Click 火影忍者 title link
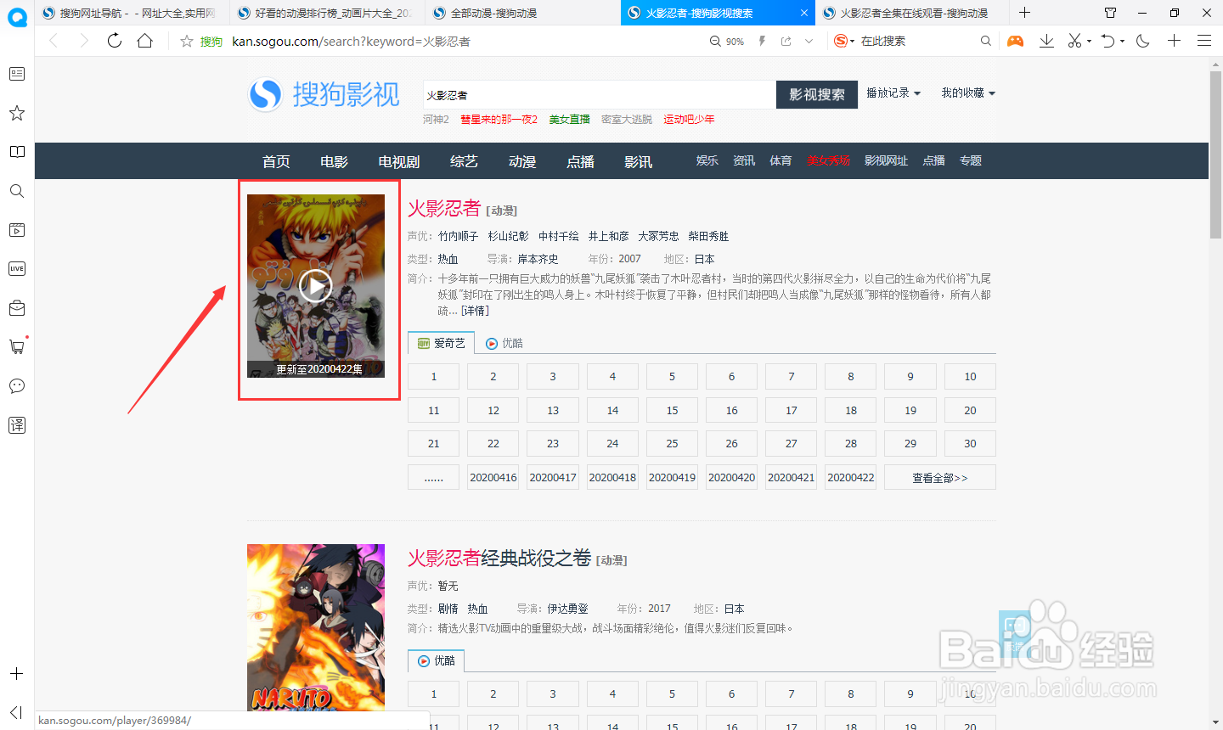The image size is (1223, 730). [x=444, y=208]
